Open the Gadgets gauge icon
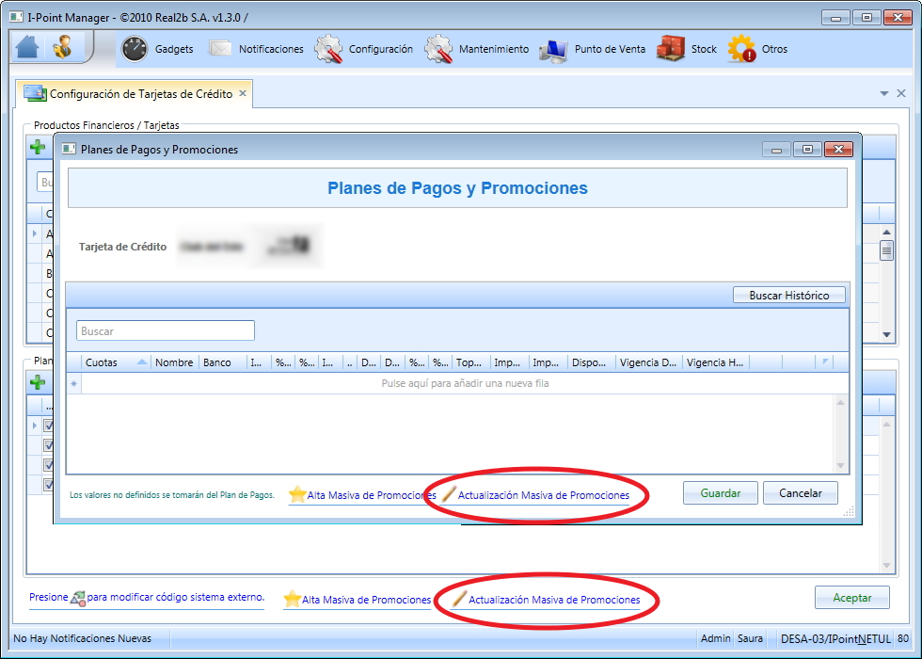 135,49
